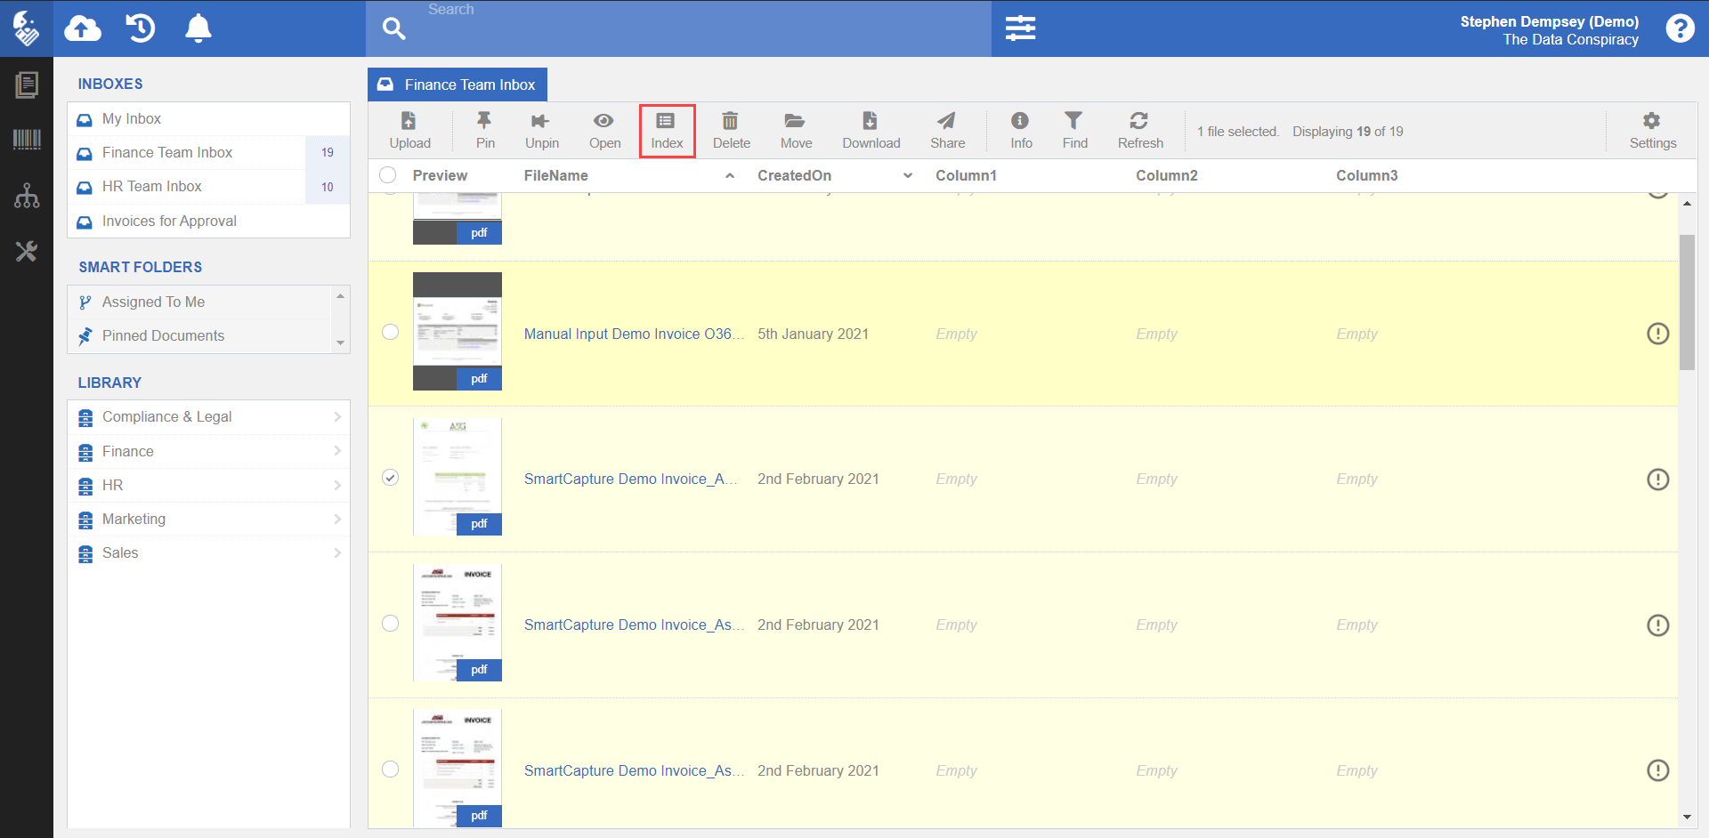Open thumbnail of Manual Input Demo Invoice
The height and width of the screenshot is (838, 1709).
[x=458, y=331]
